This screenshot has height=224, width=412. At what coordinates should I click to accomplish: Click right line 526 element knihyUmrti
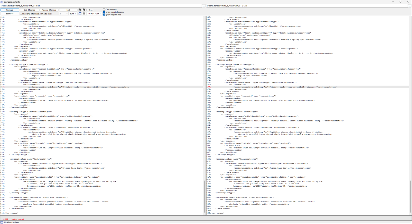coord(245,197)
